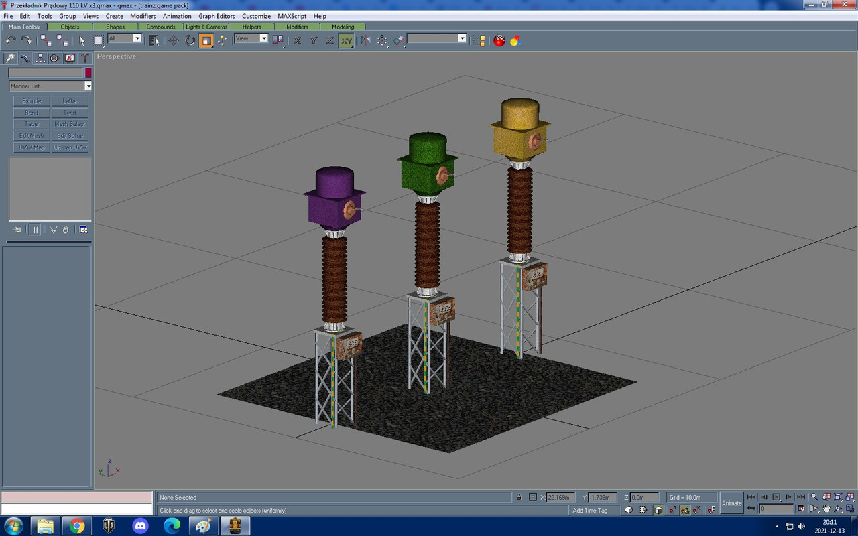Open the MAXScript menu
858x536 pixels.
(292, 16)
